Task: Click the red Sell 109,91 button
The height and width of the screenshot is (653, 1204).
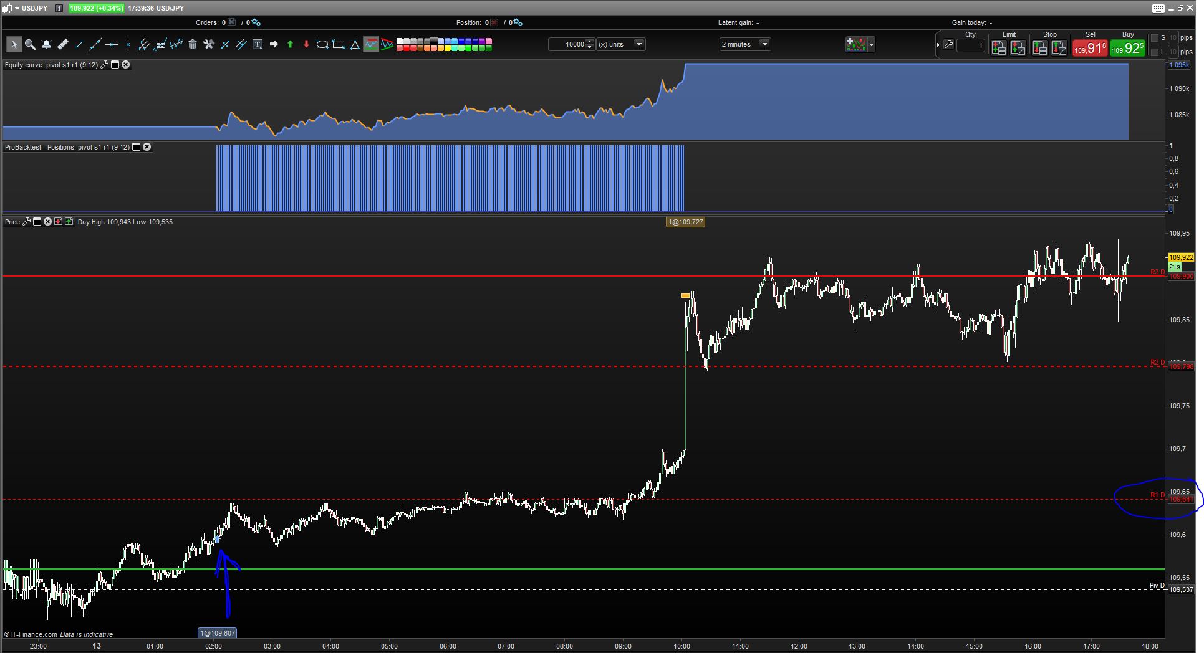Action: 1090,48
